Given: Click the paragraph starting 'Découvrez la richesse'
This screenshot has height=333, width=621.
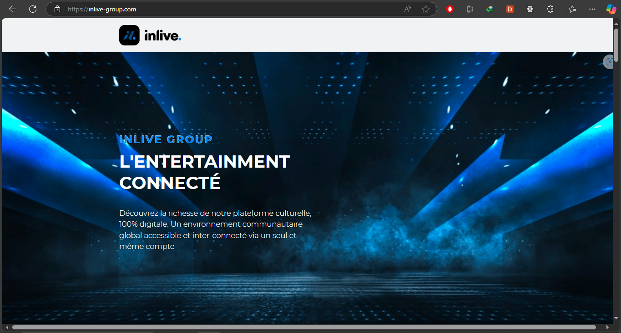Looking at the screenshot, I should pyautogui.click(x=215, y=229).
